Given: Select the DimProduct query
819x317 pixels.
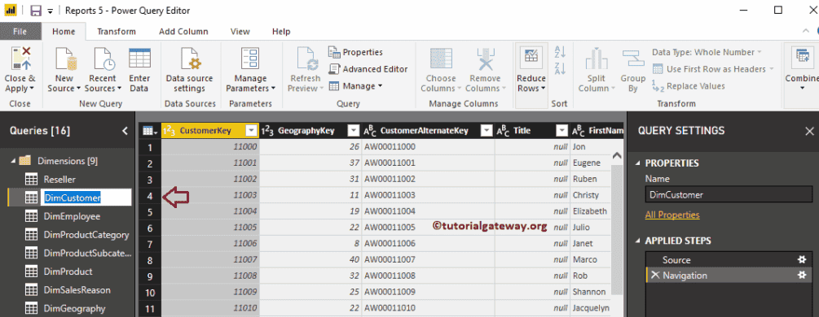Looking at the screenshot, I should tap(68, 271).
